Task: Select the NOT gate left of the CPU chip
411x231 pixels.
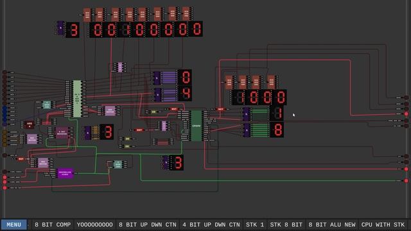Action: (139, 130)
